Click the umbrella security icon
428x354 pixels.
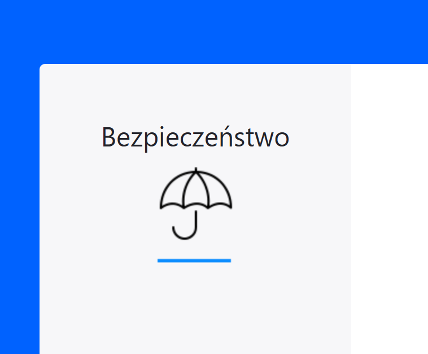196,204
